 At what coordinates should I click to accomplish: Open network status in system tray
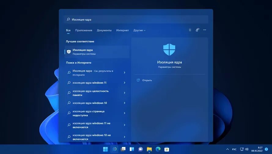click(x=242, y=149)
